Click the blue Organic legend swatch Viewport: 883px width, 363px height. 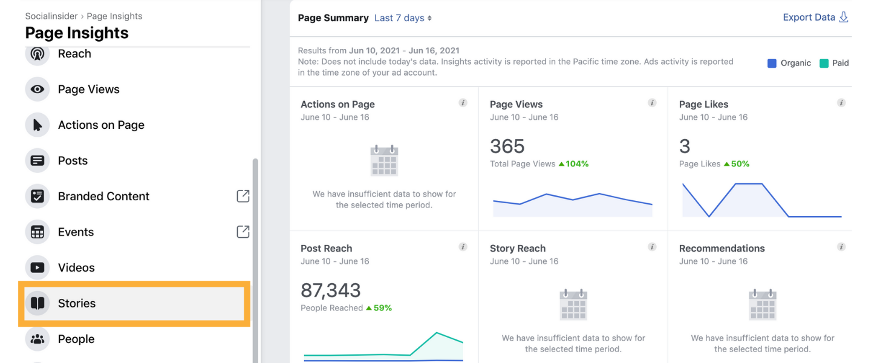click(x=772, y=63)
